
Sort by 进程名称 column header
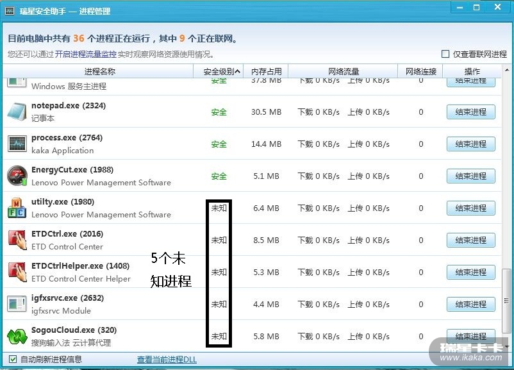(x=98, y=72)
